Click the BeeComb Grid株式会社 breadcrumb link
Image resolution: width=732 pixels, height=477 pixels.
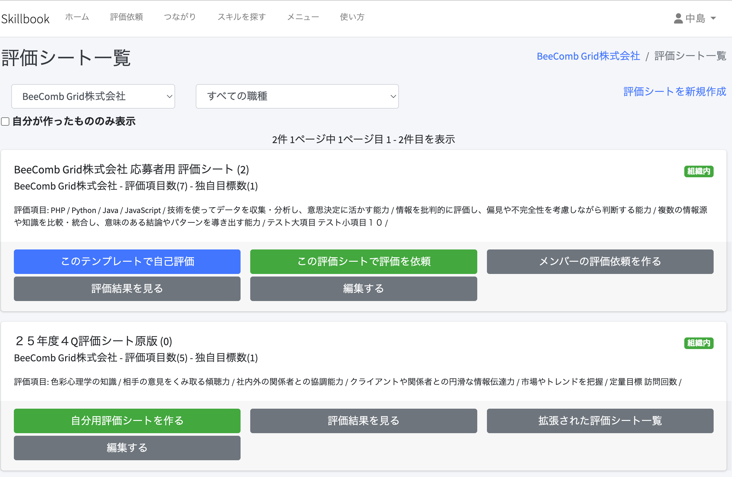pos(588,56)
